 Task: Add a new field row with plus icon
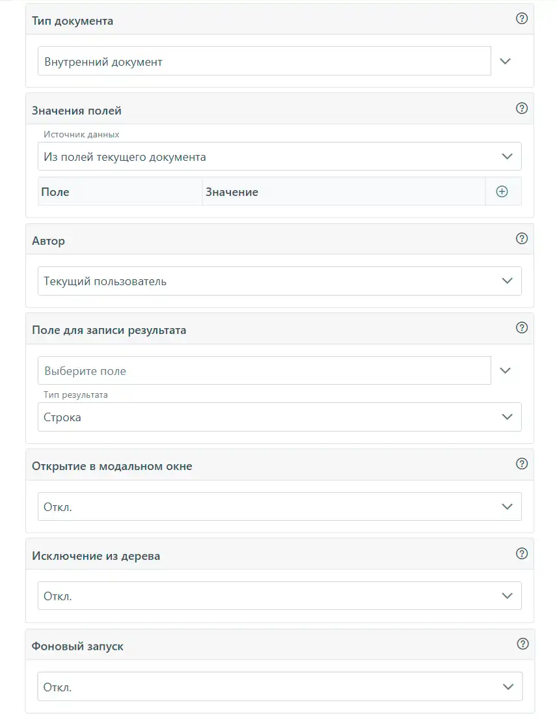pyautogui.click(x=502, y=191)
